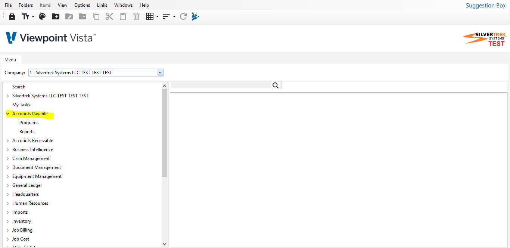Open the Windows menu
Image resolution: width=510 pixels, height=248 pixels.
pyautogui.click(x=123, y=5)
